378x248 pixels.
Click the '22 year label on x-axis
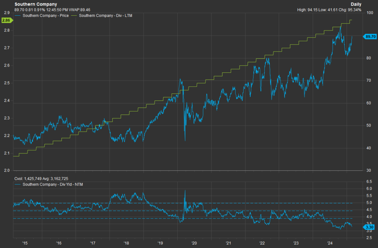(x=262, y=243)
